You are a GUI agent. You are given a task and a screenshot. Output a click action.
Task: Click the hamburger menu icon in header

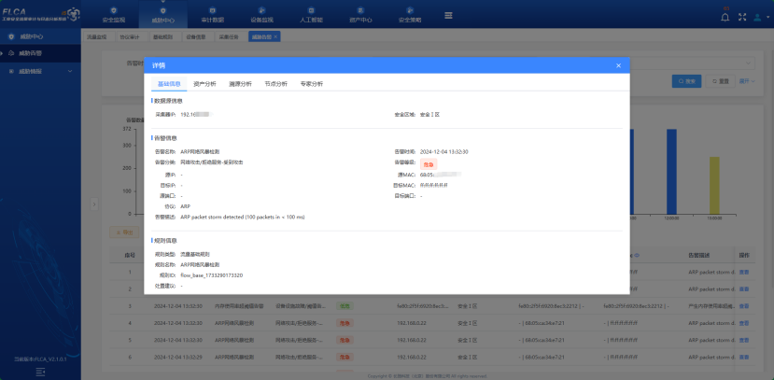point(448,15)
